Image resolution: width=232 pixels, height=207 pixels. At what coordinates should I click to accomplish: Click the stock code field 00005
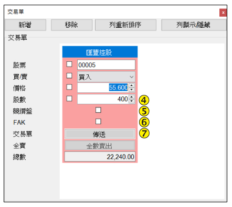(106, 65)
